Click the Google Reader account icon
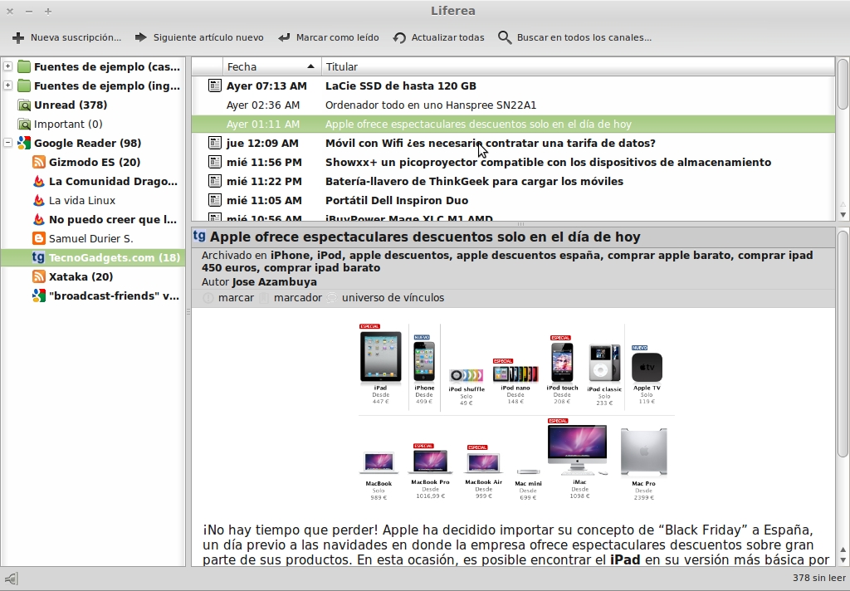The width and height of the screenshot is (850, 591). [x=24, y=143]
